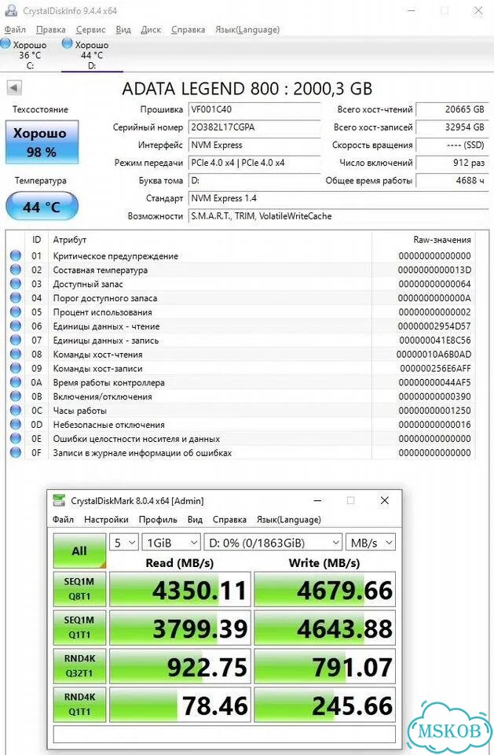Click blue status dot for attribute 07
This screenshot has height=755, width=494.
tap(16, 340)
